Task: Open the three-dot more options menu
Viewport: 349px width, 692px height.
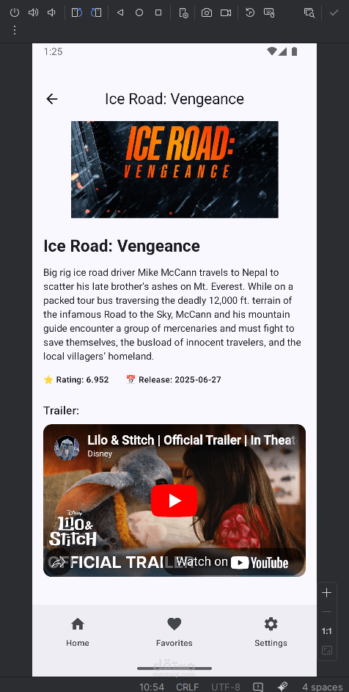Action: tap(15, 30)
